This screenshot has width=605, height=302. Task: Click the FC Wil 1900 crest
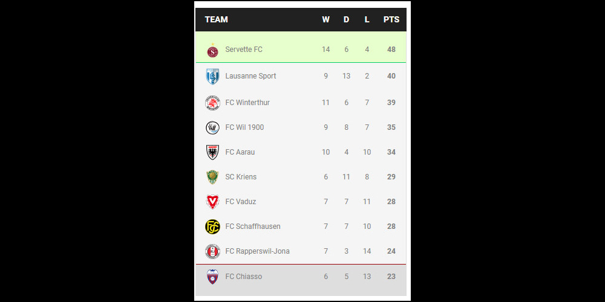point(212,127)
